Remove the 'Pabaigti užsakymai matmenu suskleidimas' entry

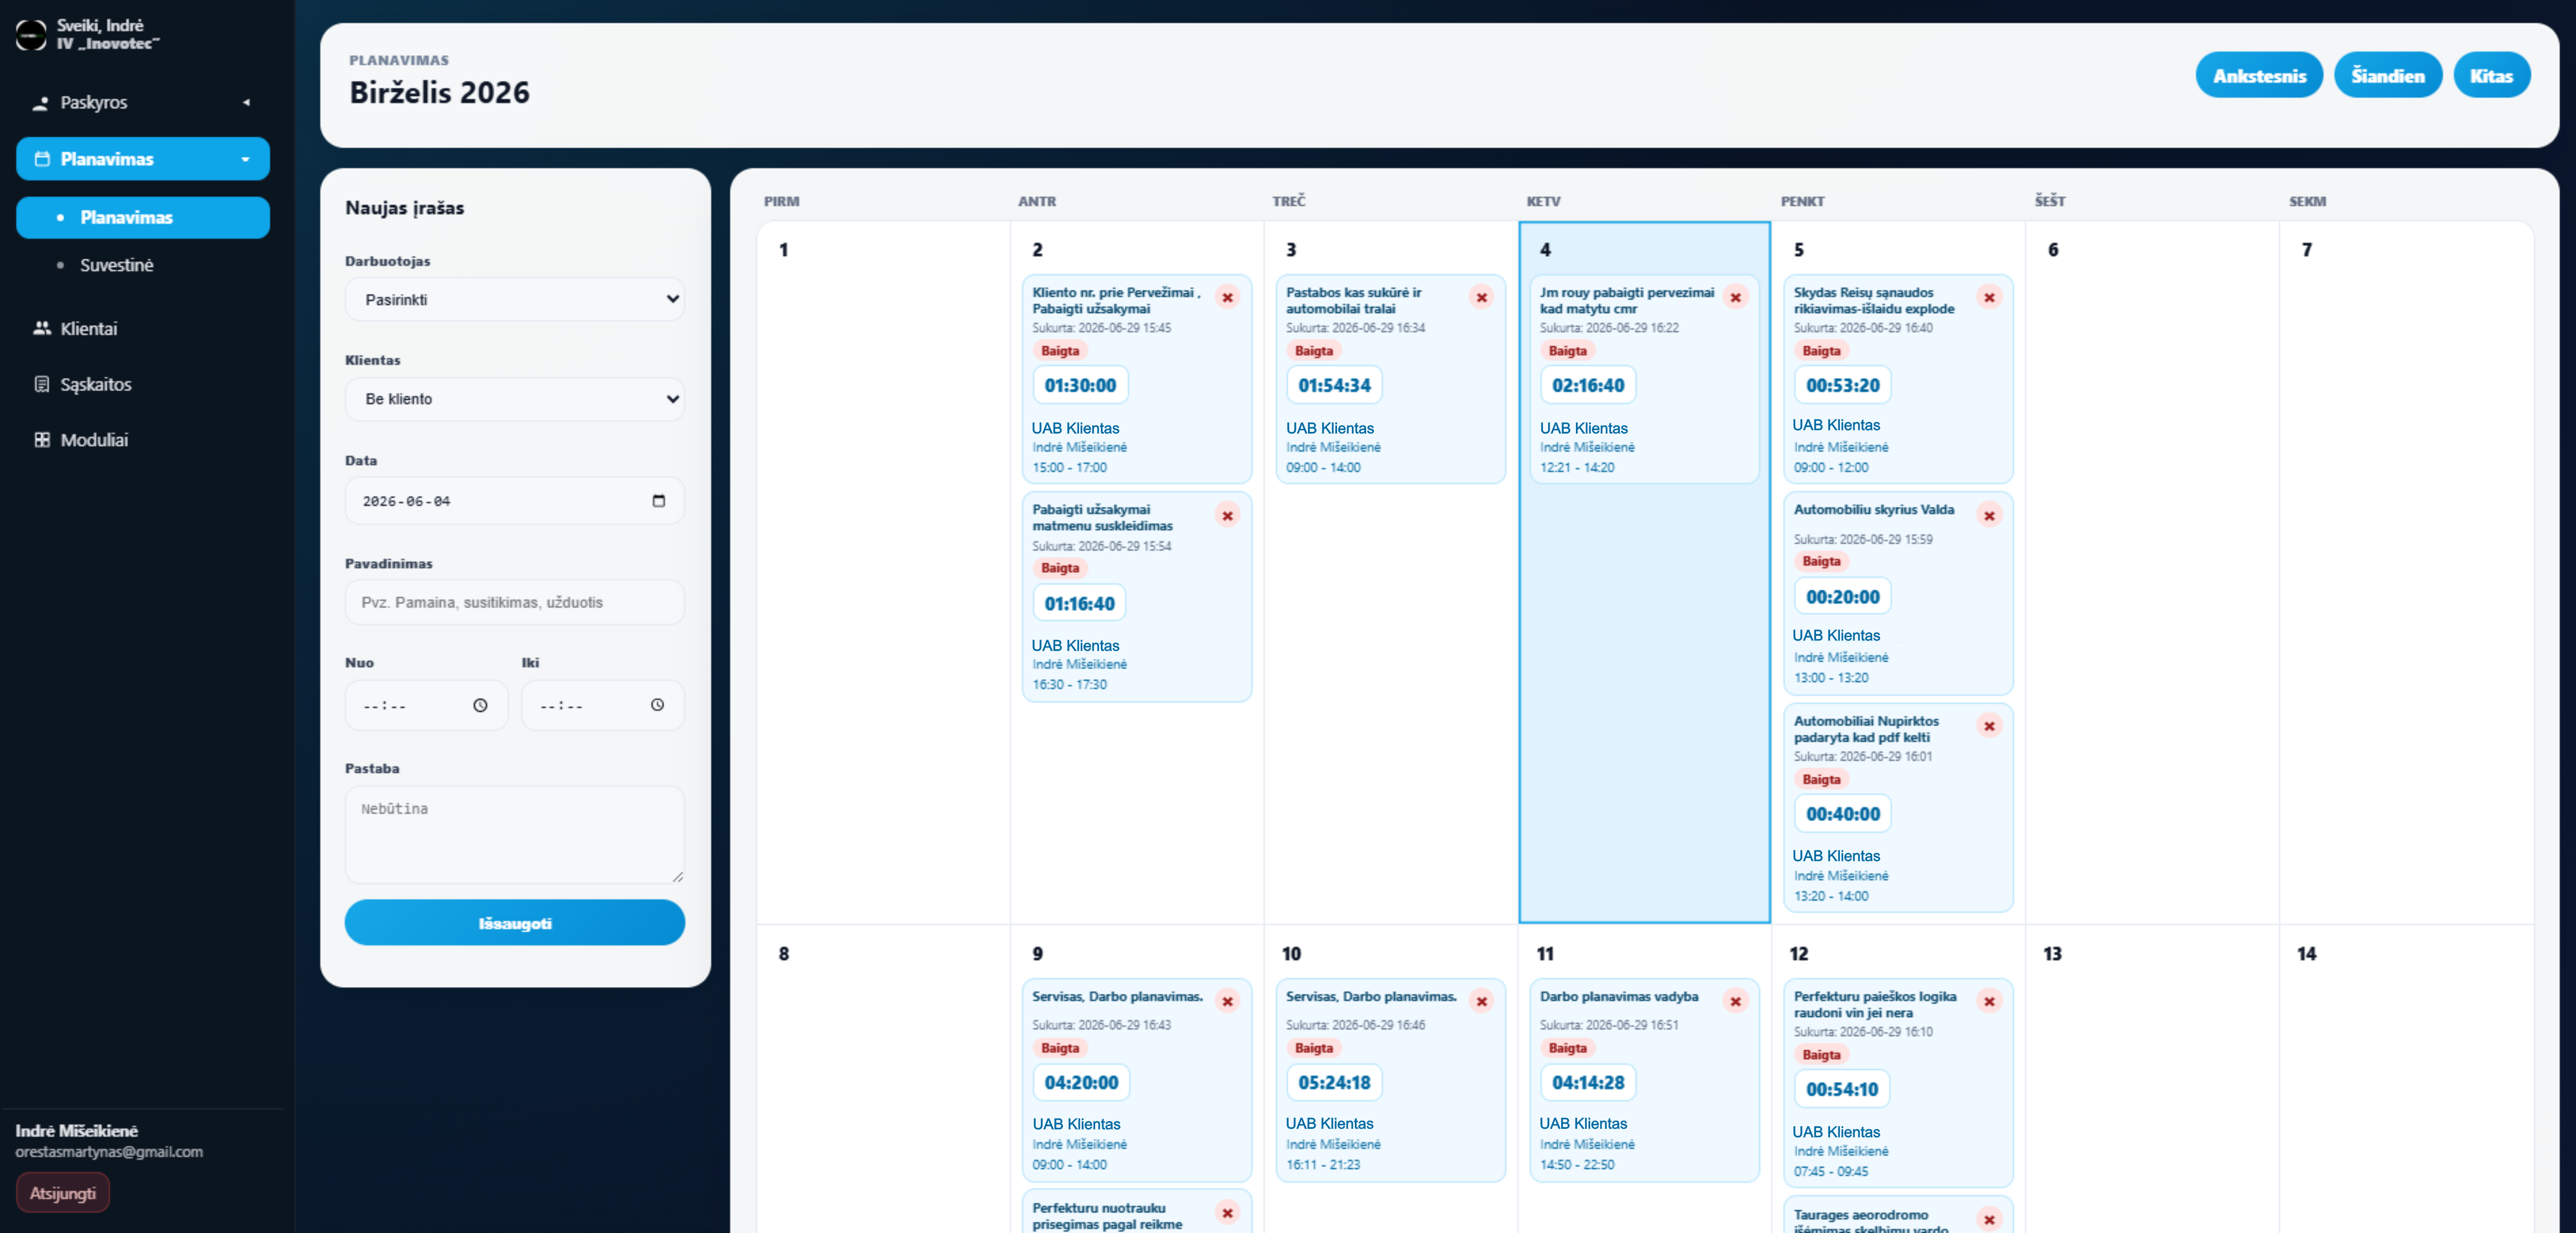pyautogui.click(x=1227, y=516)
